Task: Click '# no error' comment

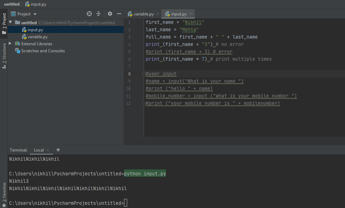Action: coord(230,44)
